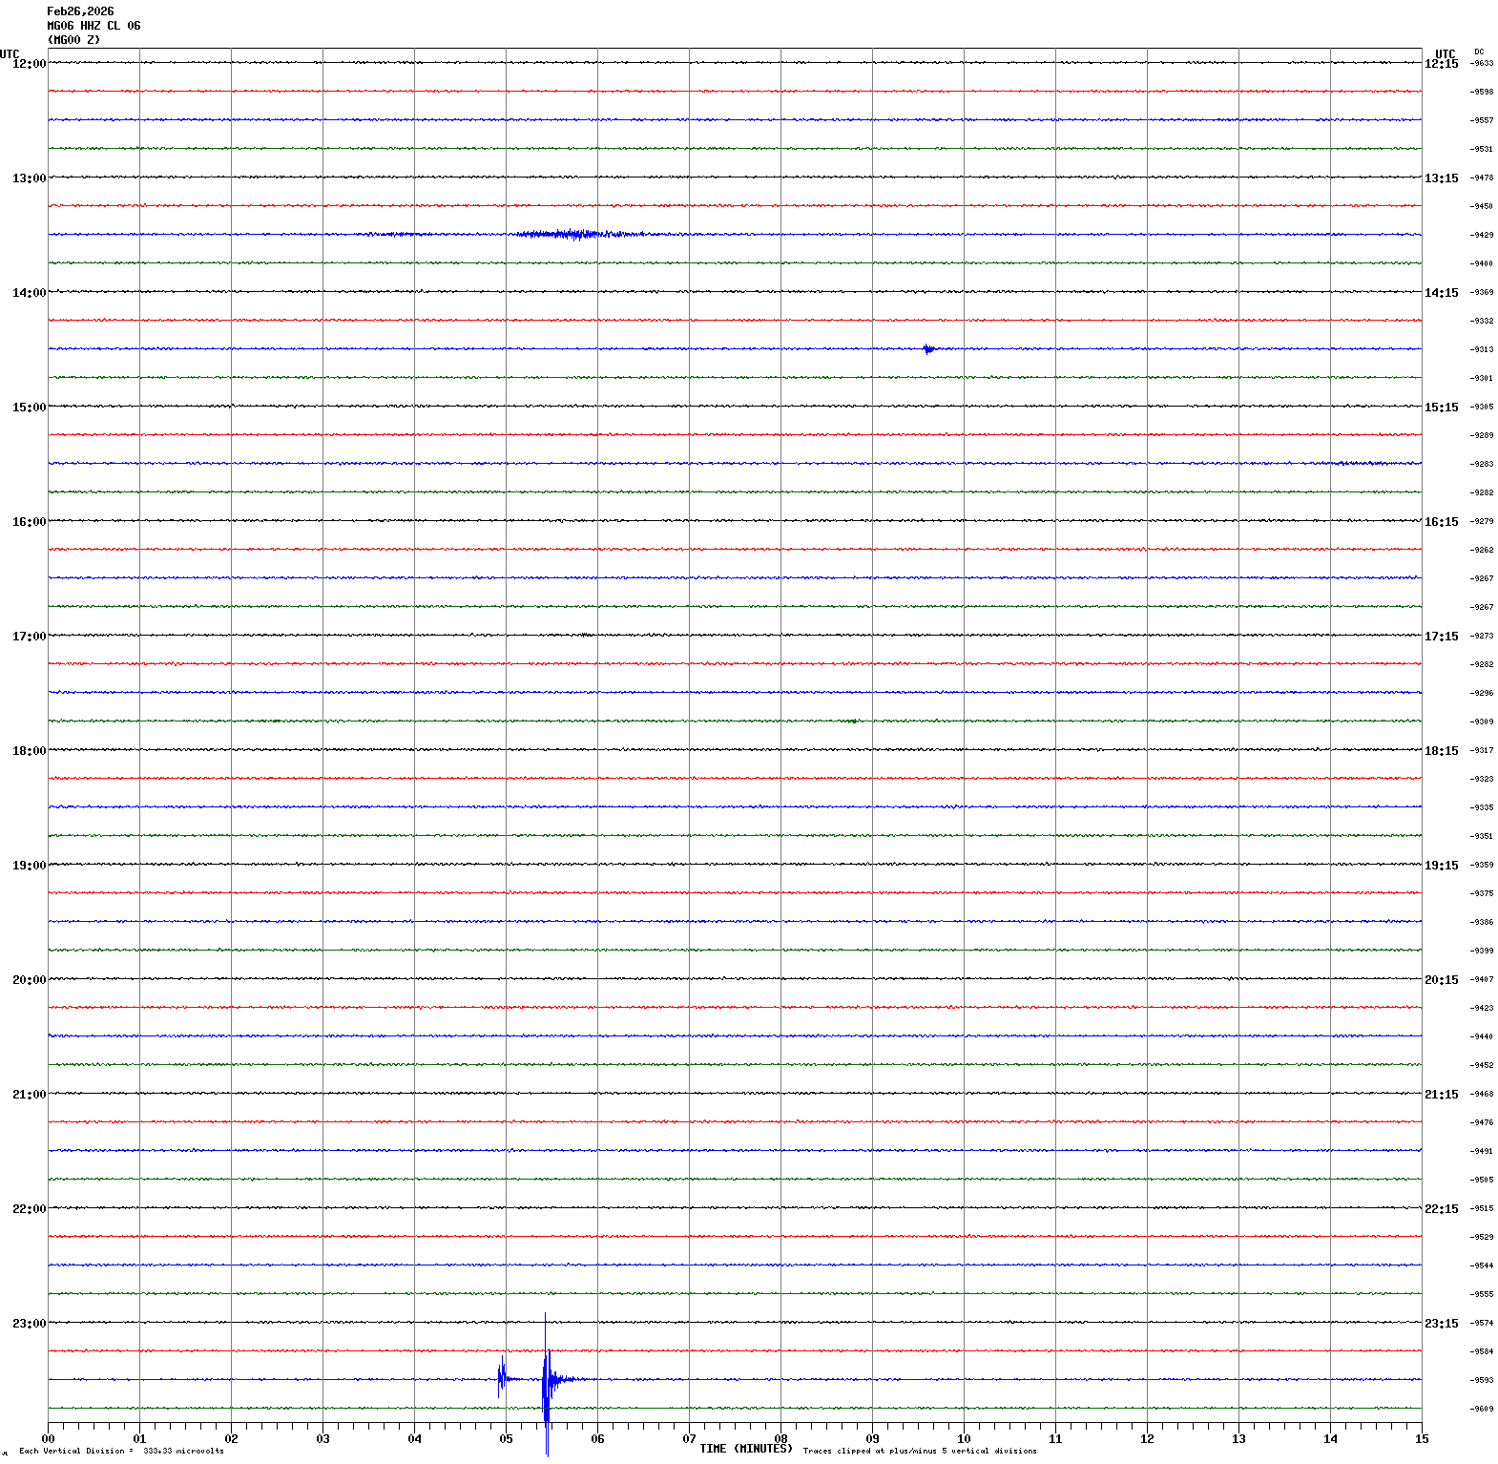
Task: Click the smaller precursor event before minute 05 on the 23:30 trace
Action: (x=501, y=1376)
